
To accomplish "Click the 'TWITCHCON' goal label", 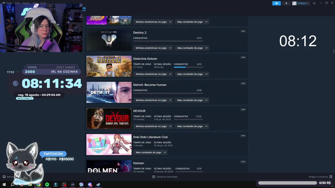I will click(x=53, y=154).
